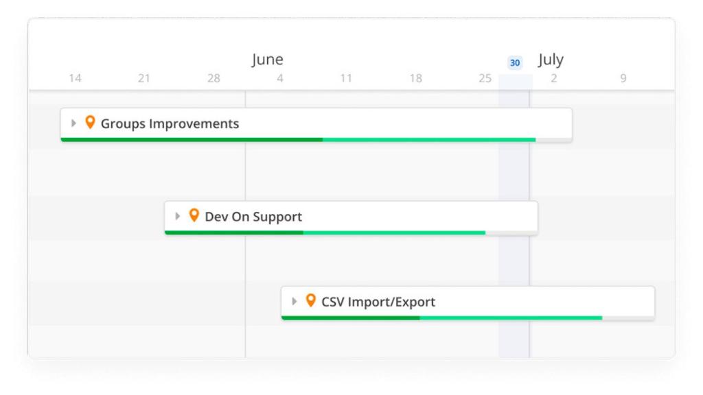Select the Groups Improvements bar title
Image resolution: width=703 pixels, height=395 pixels.
pyautogui.click(x=170, y=124)
